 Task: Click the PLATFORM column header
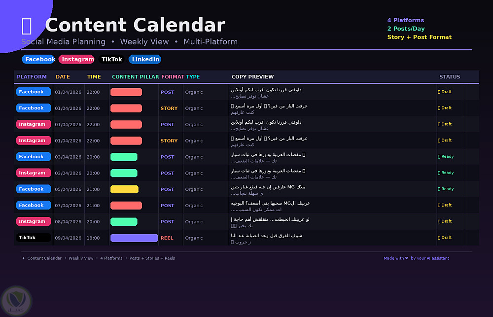tap(32, 77)
